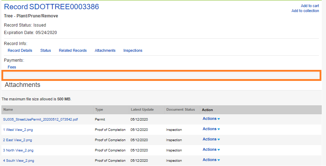Select the Attachments tab link
Screen dimensions: 326x166
tap(105, 51)
